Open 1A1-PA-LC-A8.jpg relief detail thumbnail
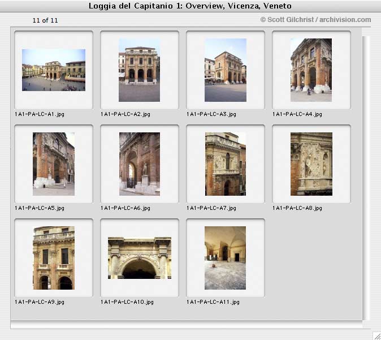The image size is (381, 340). (x=311, y=164)
